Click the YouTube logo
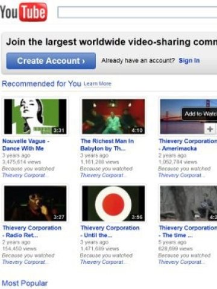This screenshot has height=289, width=217. [24, 12]
